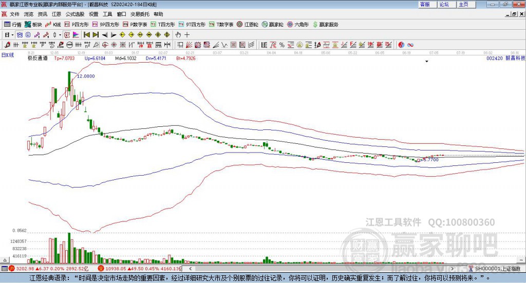Click the 日K线 label at chart top-left
526x283 pixels.
click(8, 55)
